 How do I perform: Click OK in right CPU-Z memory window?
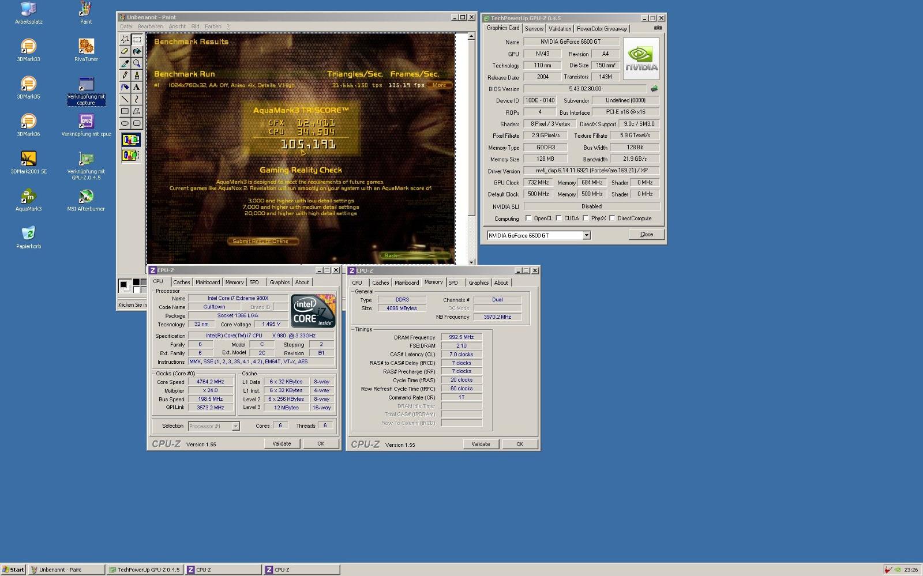[x=520, y=445]
